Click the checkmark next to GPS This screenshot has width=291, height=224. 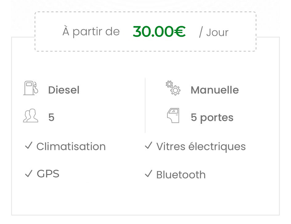click(x=29, y=173)
